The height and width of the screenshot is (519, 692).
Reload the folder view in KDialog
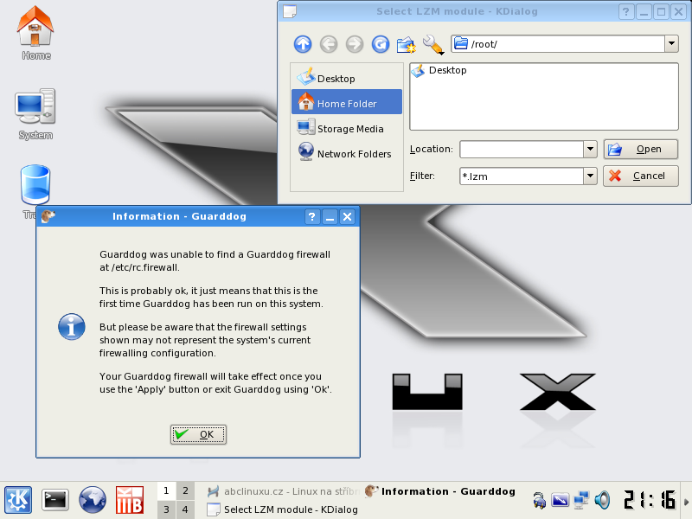coord(381,44)
